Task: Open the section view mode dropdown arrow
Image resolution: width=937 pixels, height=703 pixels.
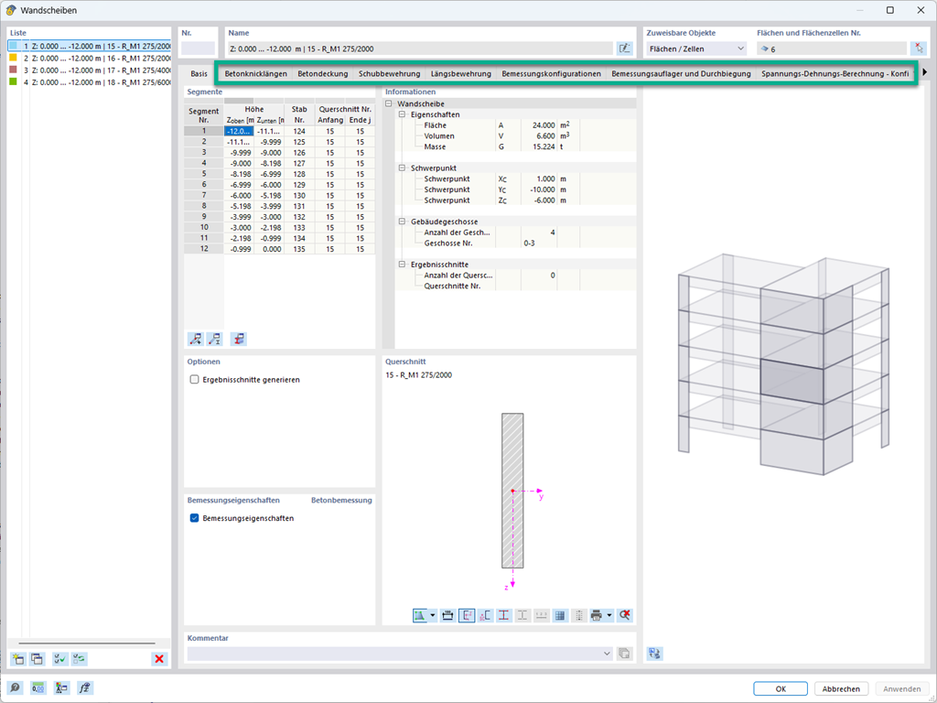Action: click(433, 615)
